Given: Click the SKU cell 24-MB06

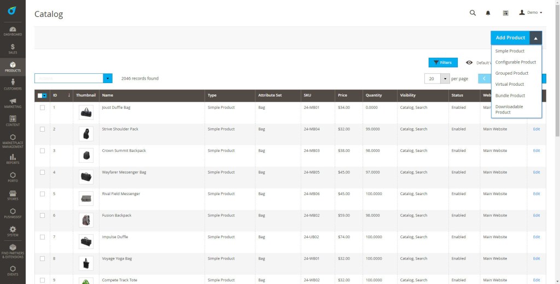Looking at the screenshot, I should 312,194.
